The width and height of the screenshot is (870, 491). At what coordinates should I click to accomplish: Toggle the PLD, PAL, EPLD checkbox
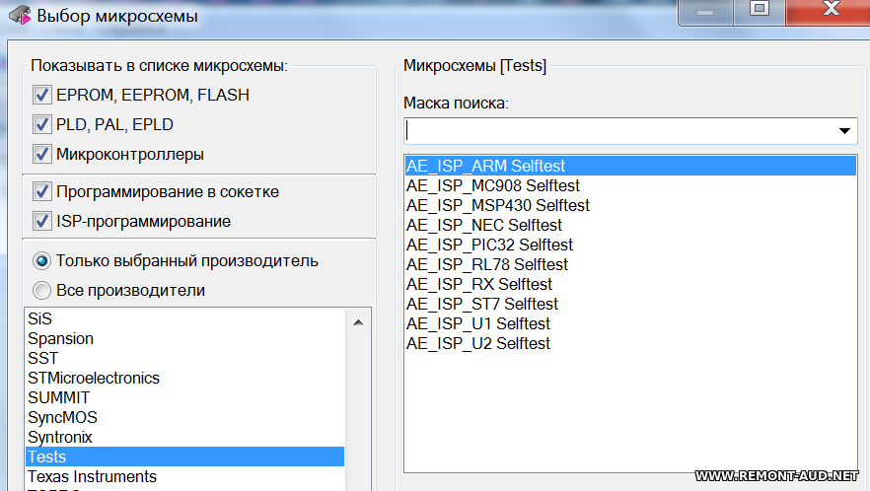42,124
